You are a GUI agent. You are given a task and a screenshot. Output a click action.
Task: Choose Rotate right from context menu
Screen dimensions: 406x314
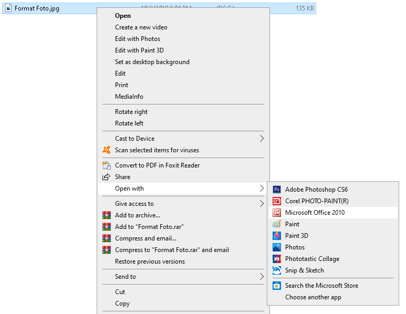(131, 112)
